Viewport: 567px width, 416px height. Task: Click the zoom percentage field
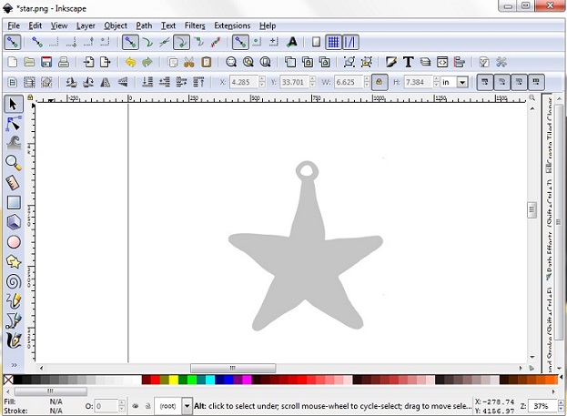pyautogui.click(x=542, y=406)
